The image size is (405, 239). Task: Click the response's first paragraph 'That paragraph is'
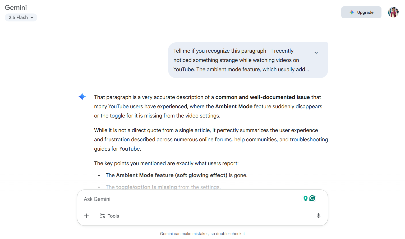[208, 106]
